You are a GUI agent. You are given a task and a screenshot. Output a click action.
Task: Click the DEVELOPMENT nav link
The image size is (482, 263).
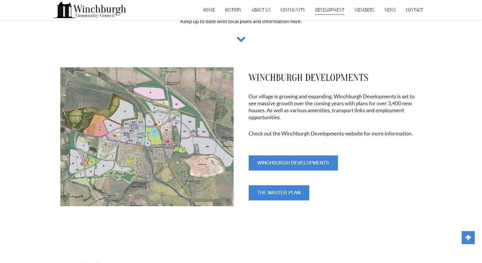pyautogui.click(x=330, y=10)
